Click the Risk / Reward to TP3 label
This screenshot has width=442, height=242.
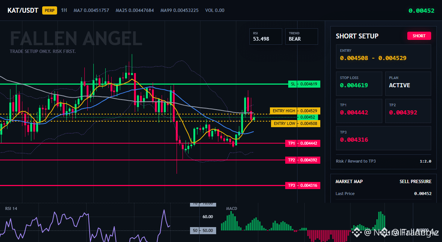pyautogui.click(x=356, y=161)
